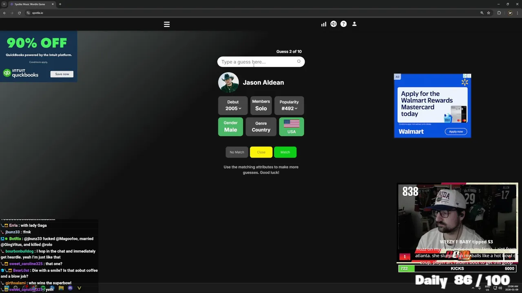The height and width of the screenshot is (293, 522).
Task: Select the Errla 'with lady Gaga' message
Action: [24, 225]
